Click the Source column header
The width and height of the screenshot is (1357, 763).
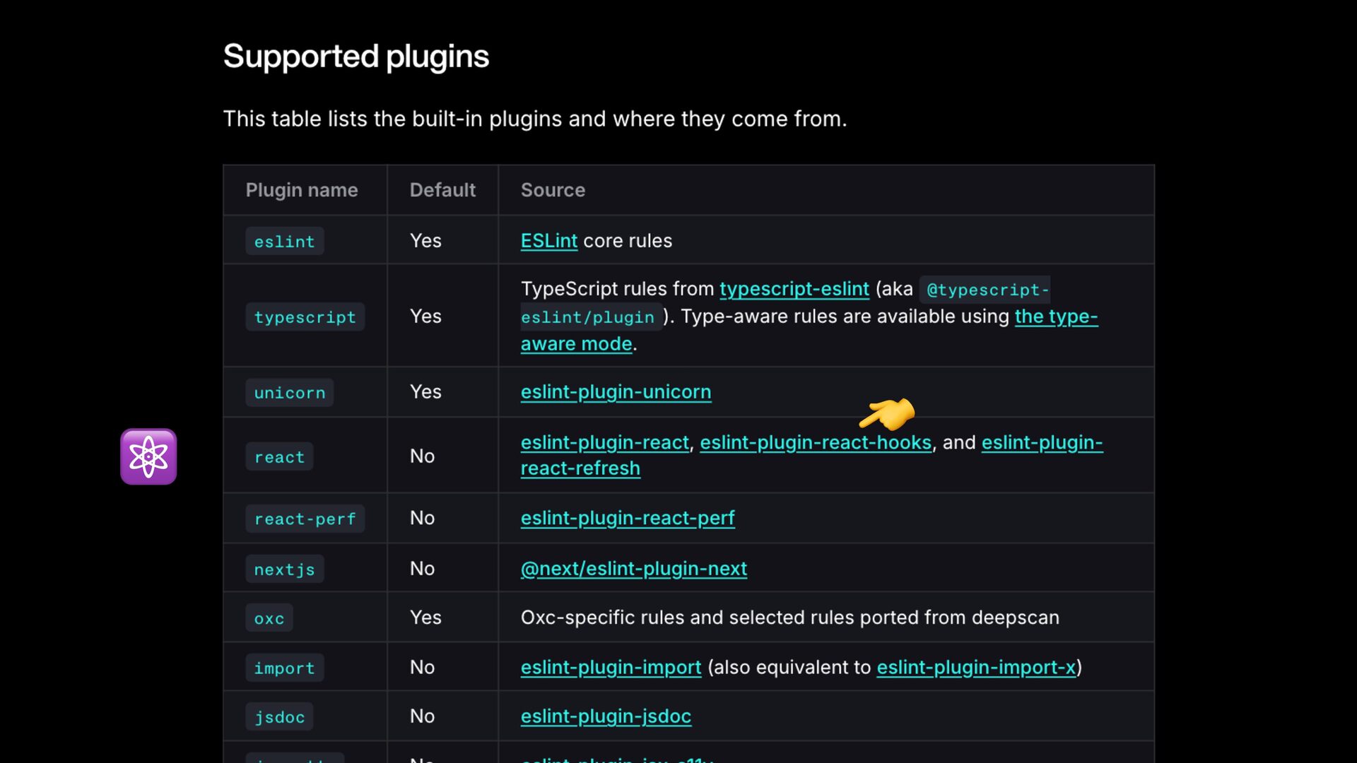pos(553,190)
